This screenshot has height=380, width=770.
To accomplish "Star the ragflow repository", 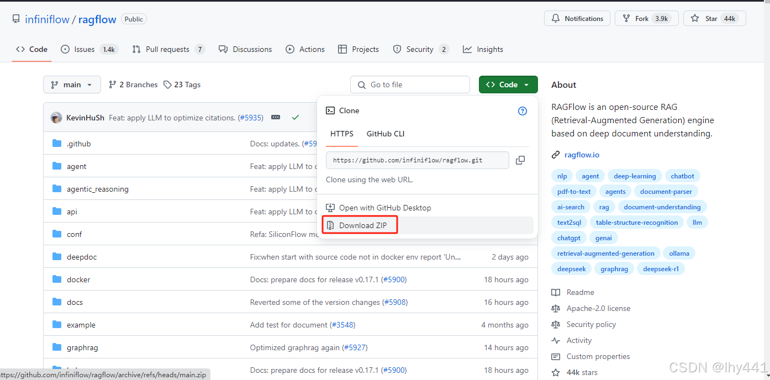I will [714, 18].
